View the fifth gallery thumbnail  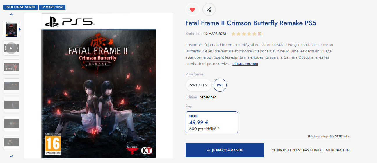(11, 104)
